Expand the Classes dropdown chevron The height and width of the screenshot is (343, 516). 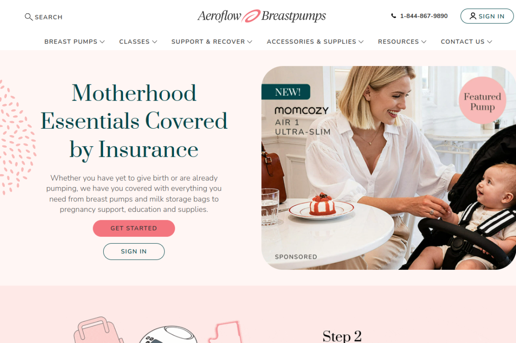pos(155,42)
